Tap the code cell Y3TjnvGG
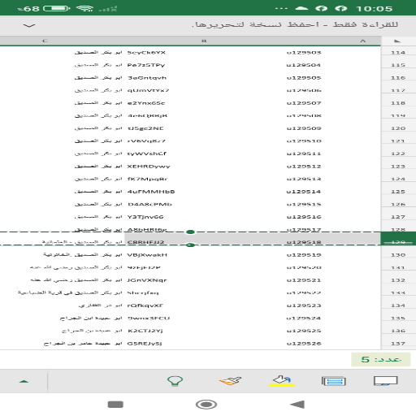The image size is (416, 416). (145, 217)
